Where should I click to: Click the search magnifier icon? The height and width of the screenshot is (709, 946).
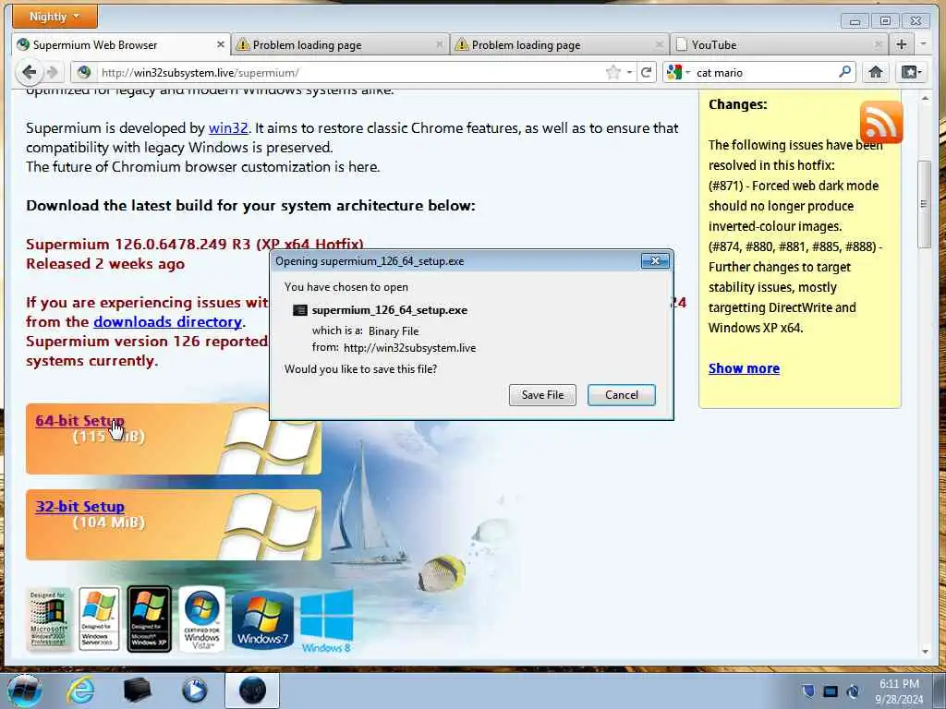click(845, 72)
